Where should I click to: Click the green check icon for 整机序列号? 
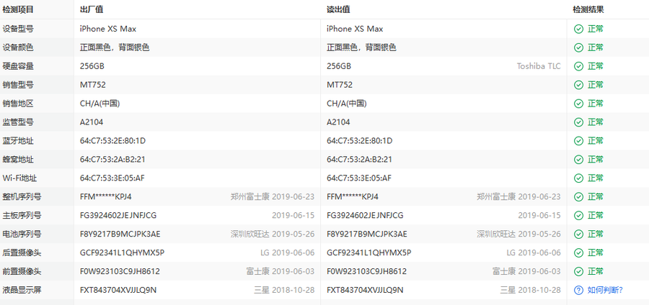[x=578, y=197]
